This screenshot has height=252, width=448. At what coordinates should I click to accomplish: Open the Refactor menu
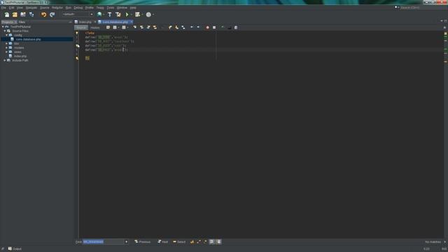coord(57,8)
